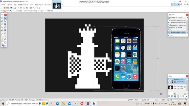
Task: Toggle visibility of bottom Фон layer
Action: pyautogui.click(x=185, y=94)
